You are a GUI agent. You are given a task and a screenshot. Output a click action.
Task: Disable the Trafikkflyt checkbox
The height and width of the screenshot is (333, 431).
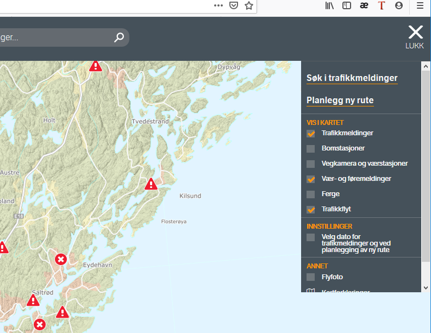pyautogui.click(x=311, y=210)
